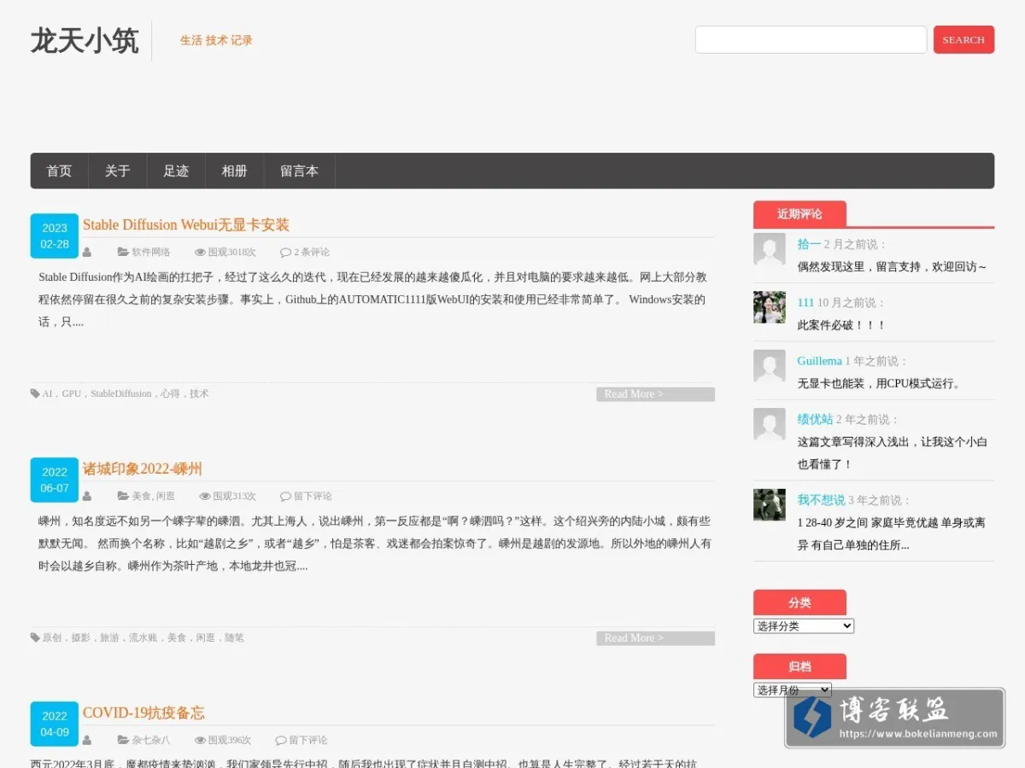Viewport: 1025px width, 768px height.
Task: Open the StableDiffusion tag link
Action: (x=121, y=394)
